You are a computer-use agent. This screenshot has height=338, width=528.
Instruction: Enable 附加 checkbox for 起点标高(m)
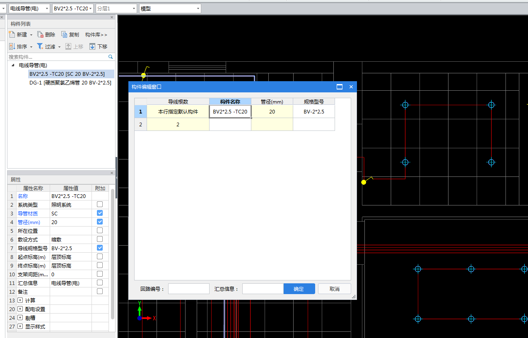(100, 256)
